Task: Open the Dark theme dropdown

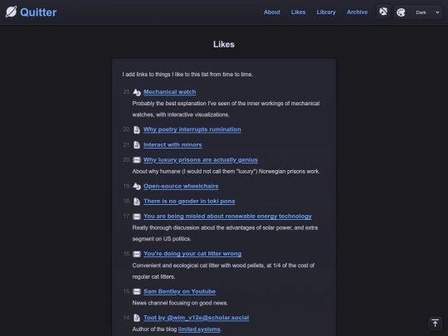Action: point(427,12)
